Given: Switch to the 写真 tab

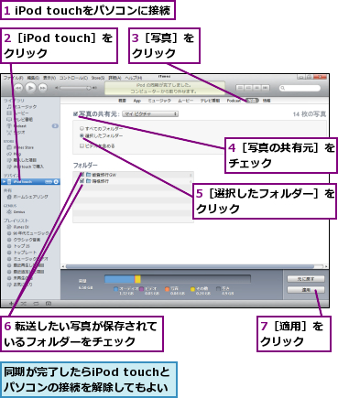Looking at the screenshot, I should [252, 101].
